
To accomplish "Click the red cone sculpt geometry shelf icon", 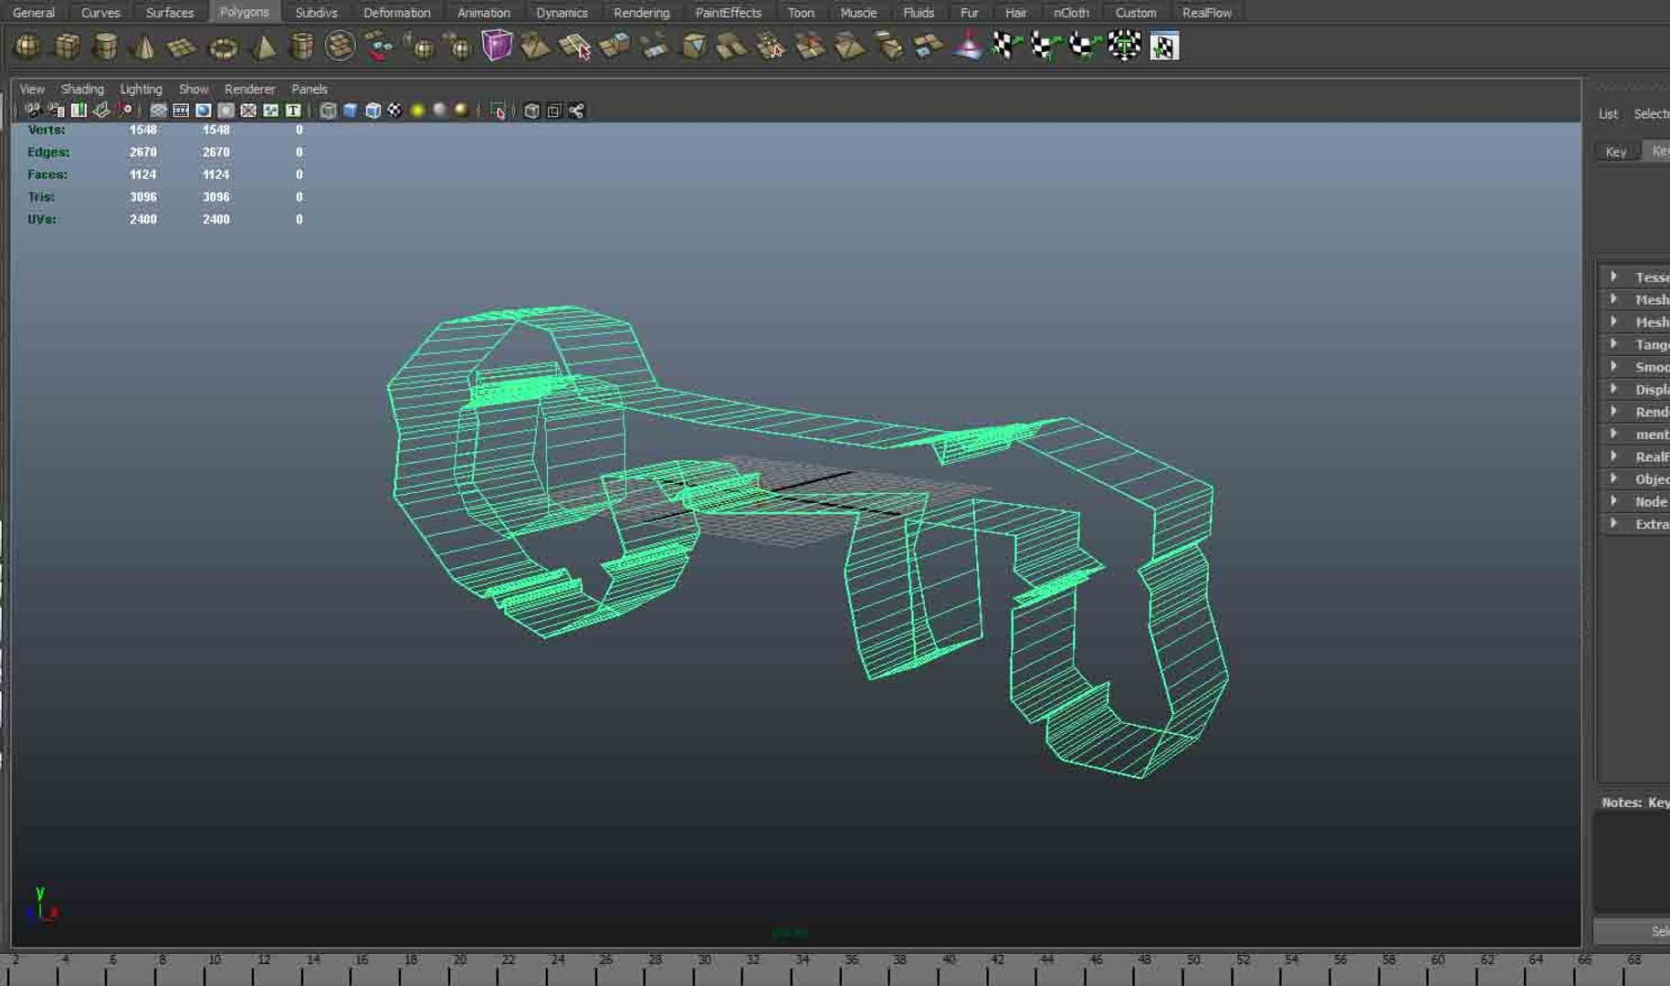I will [x=968, y=46].
